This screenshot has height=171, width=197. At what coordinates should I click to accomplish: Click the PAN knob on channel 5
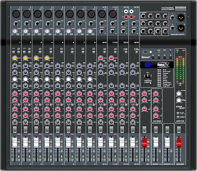point(58,122)
